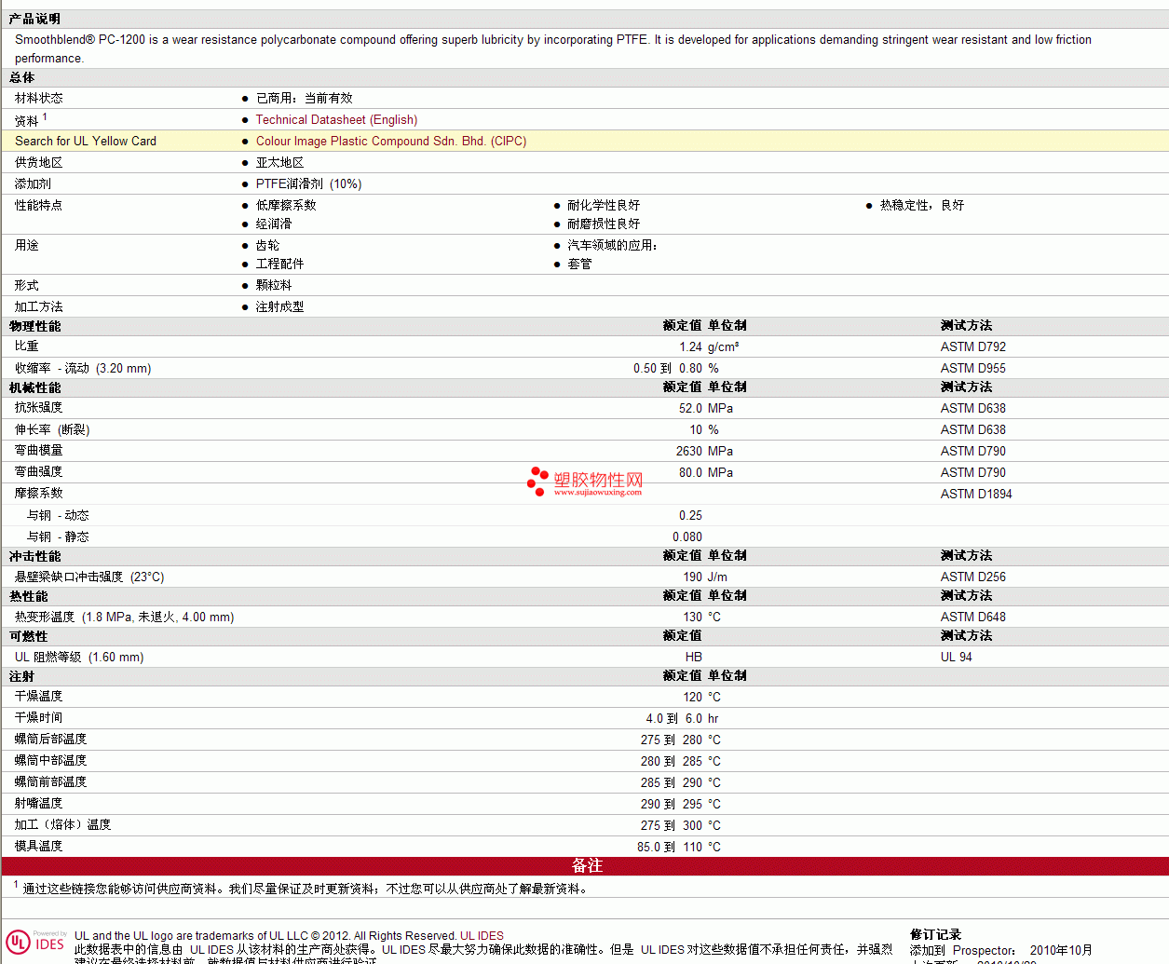This screenshot has width=1169, height=964.
Task: Click the 模具温度 row label
Action: [39, 846]
